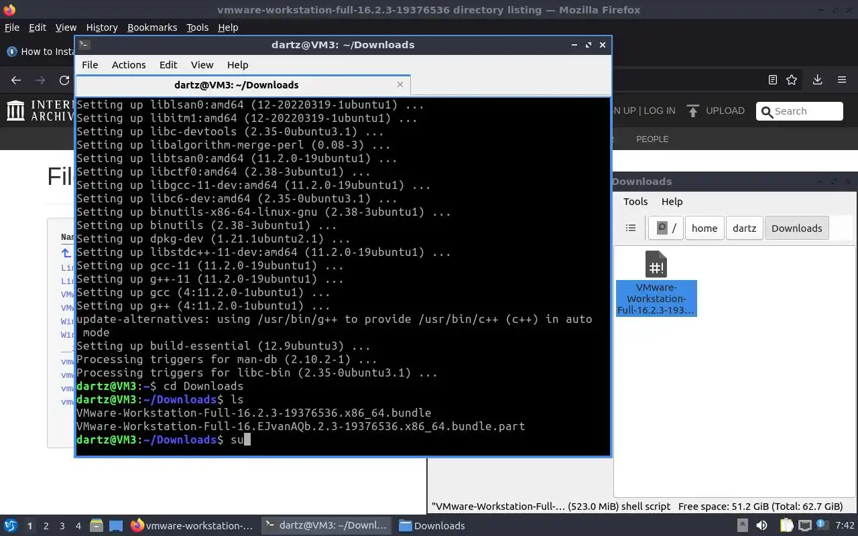Bookmark this page with the star icon
This screenshot has width=858, height=536.
792,80
